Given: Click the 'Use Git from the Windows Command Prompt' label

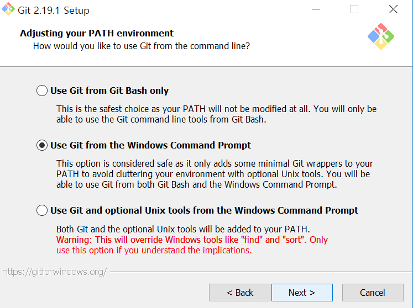Looking at the screenshot, I should (x=151, y=145).
